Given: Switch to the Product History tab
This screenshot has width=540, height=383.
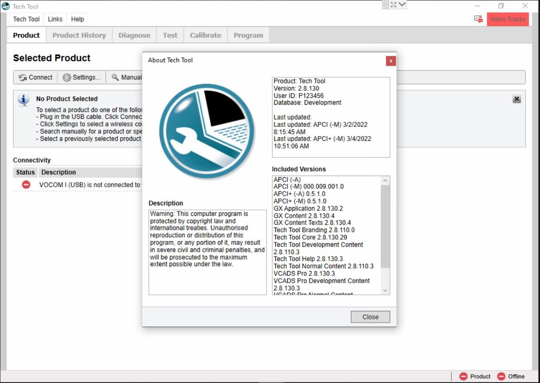Looking at the screenshot, I should 79,35.
